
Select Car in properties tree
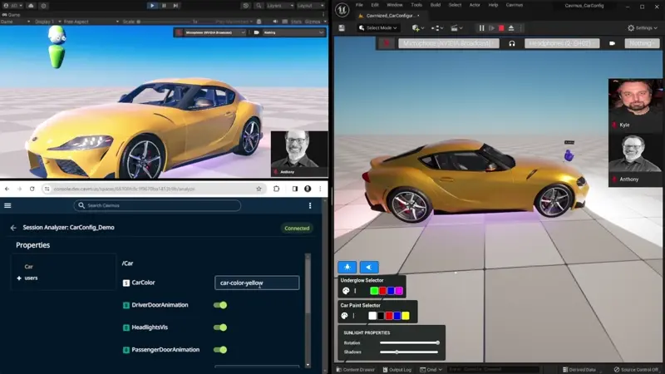[28, 267]
